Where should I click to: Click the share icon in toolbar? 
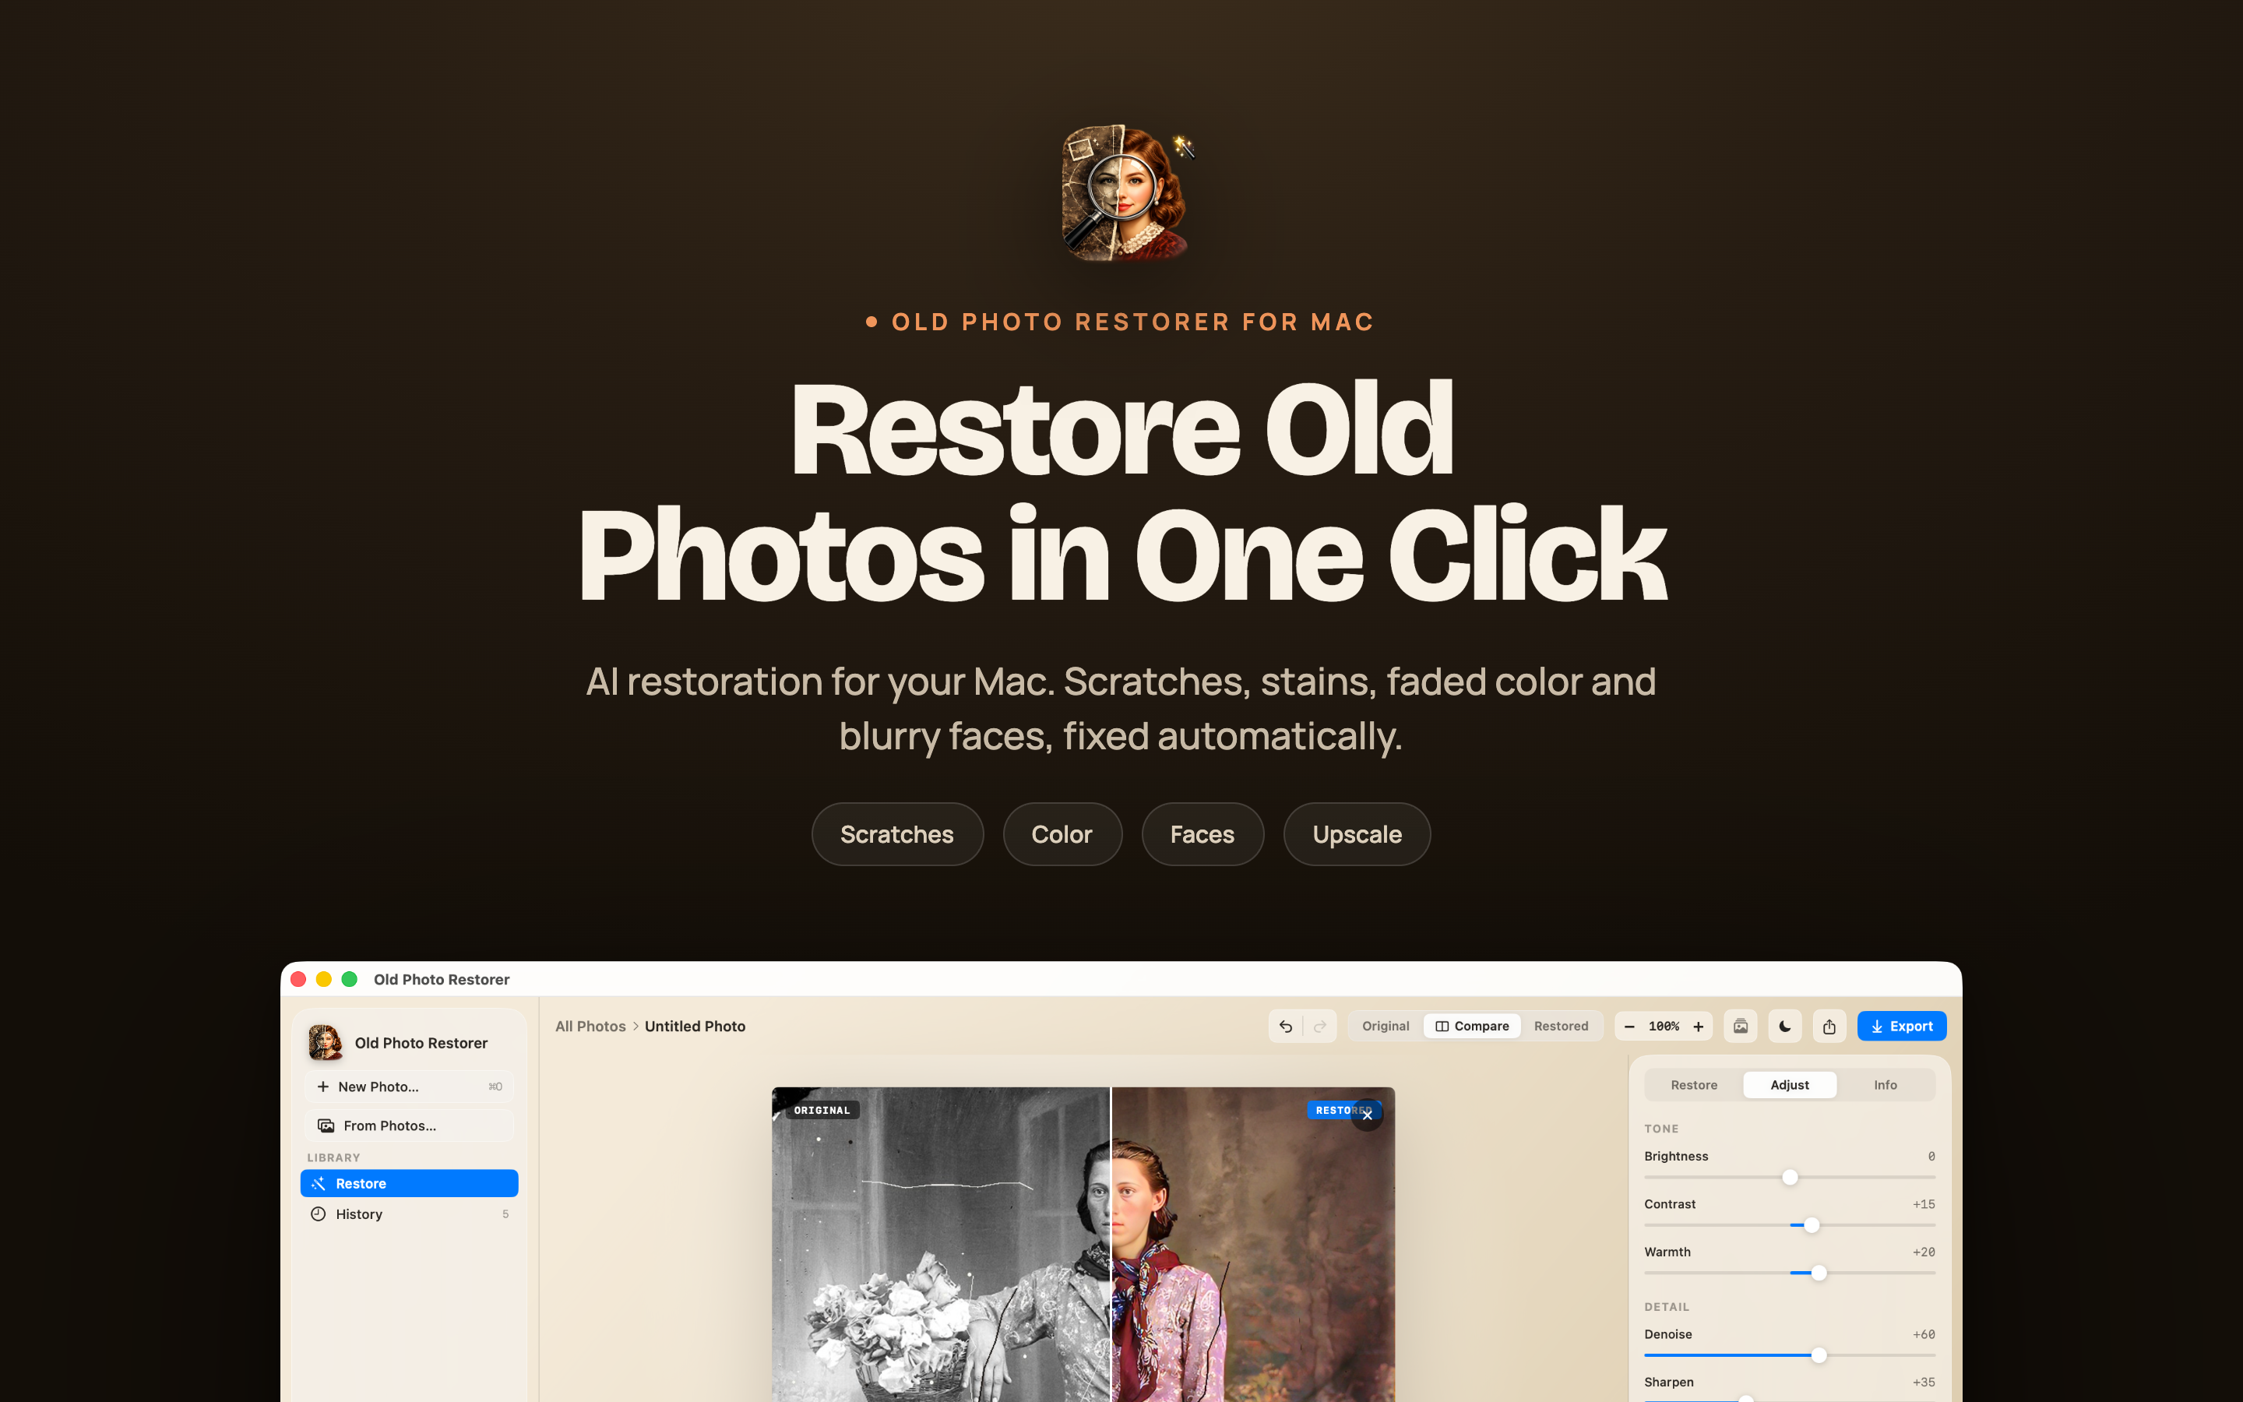tap(1829, 1026)
